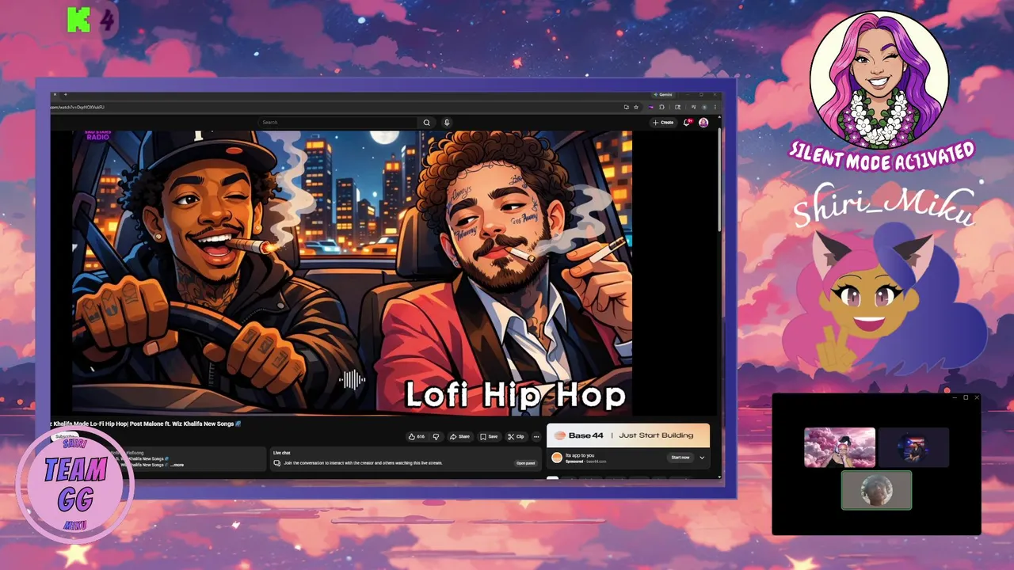
Task: Bookmark the page with the star icon
Action: (x=635, y=107)
